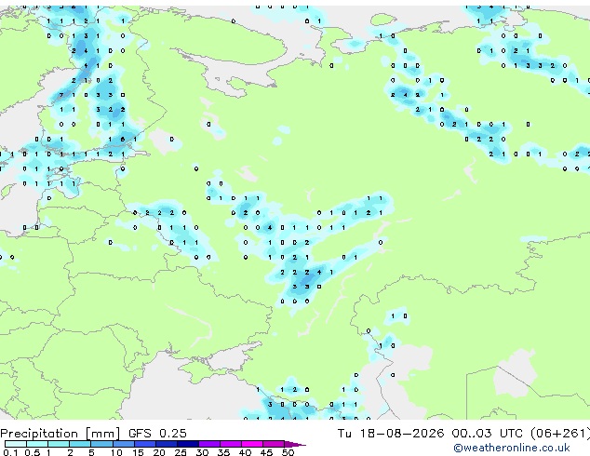
Task: Select the 20–25 mm legend swatch
Action: click(x=167, y=444)
